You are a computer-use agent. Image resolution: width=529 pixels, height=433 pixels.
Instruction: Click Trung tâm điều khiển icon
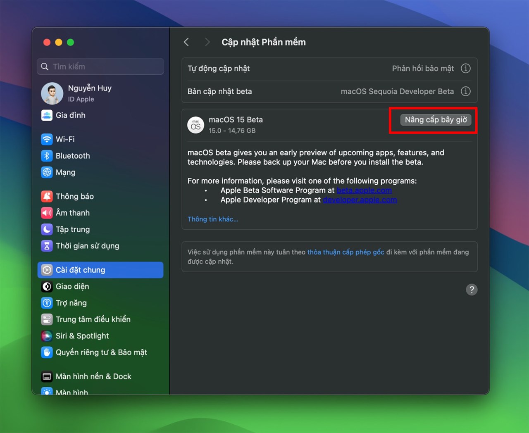(x=47, y=319)
